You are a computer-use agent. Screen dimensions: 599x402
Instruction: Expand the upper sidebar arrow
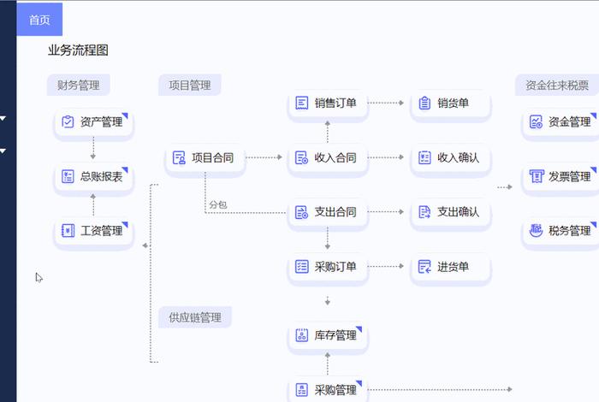pos(3,119)
